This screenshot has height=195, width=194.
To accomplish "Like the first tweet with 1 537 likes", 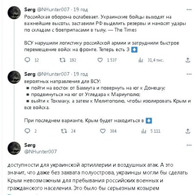I will (100, 60).
